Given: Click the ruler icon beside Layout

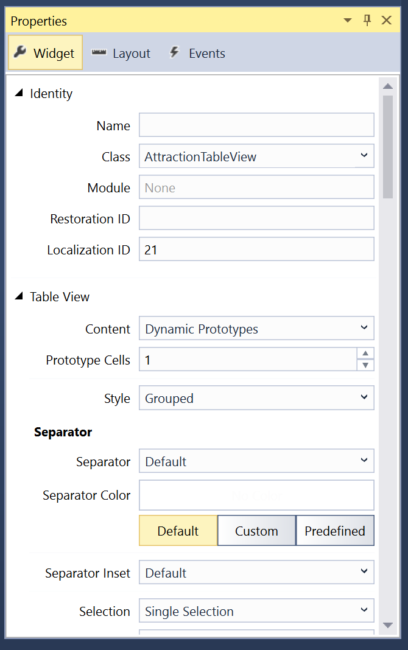Looking at the screenshot, I should 99,53.
